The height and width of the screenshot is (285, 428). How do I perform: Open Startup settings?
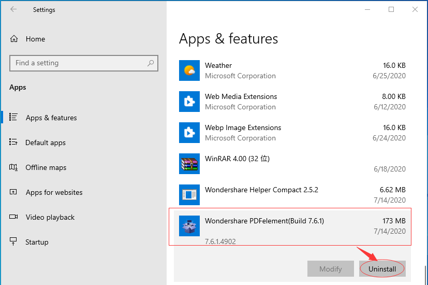[37, 242]
